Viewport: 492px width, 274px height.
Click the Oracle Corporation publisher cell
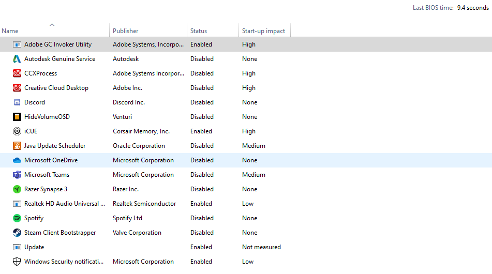pos(139,146)
